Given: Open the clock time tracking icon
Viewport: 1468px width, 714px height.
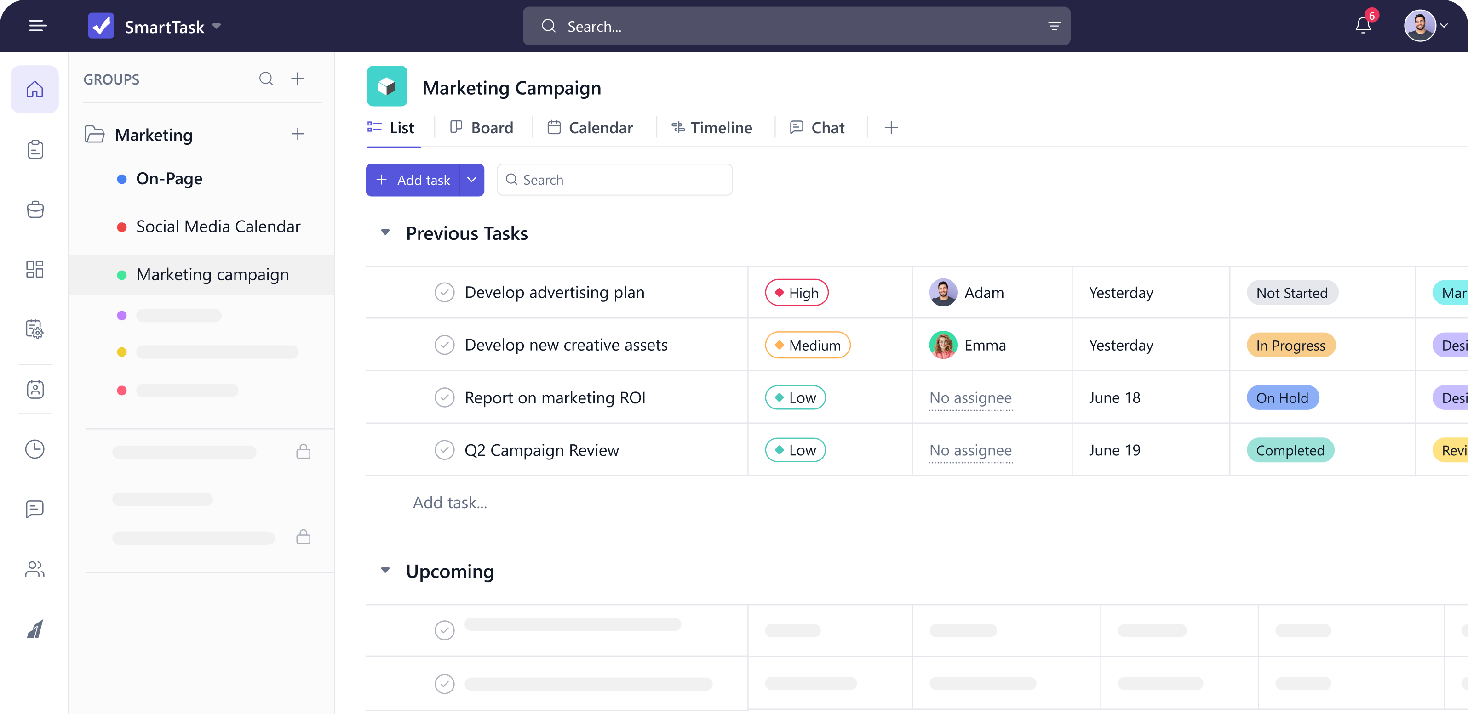Looking at the screenshot, I should click(35, 449).
